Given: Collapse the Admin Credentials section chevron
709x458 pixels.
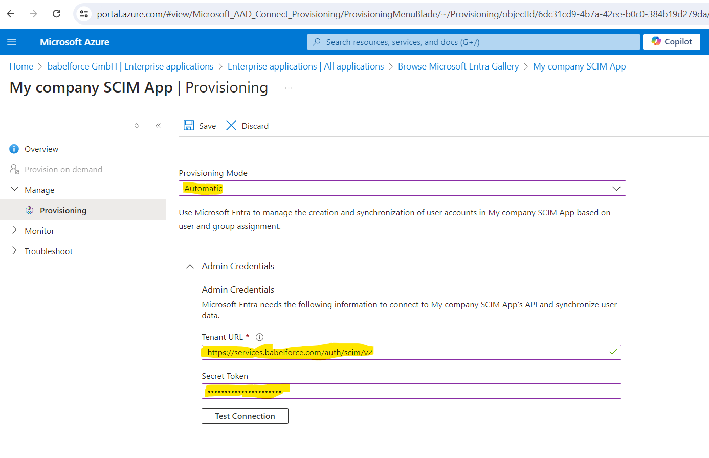Looking at the screenshot, I should [190, 266].
